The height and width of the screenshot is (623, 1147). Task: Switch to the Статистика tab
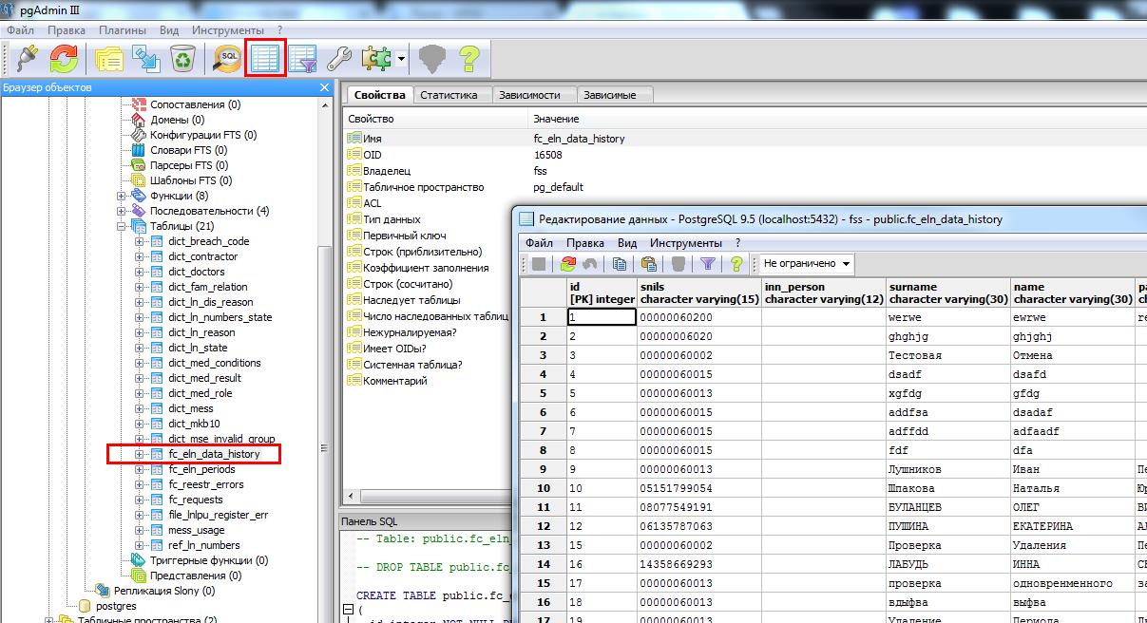click(x=449, y=95)
